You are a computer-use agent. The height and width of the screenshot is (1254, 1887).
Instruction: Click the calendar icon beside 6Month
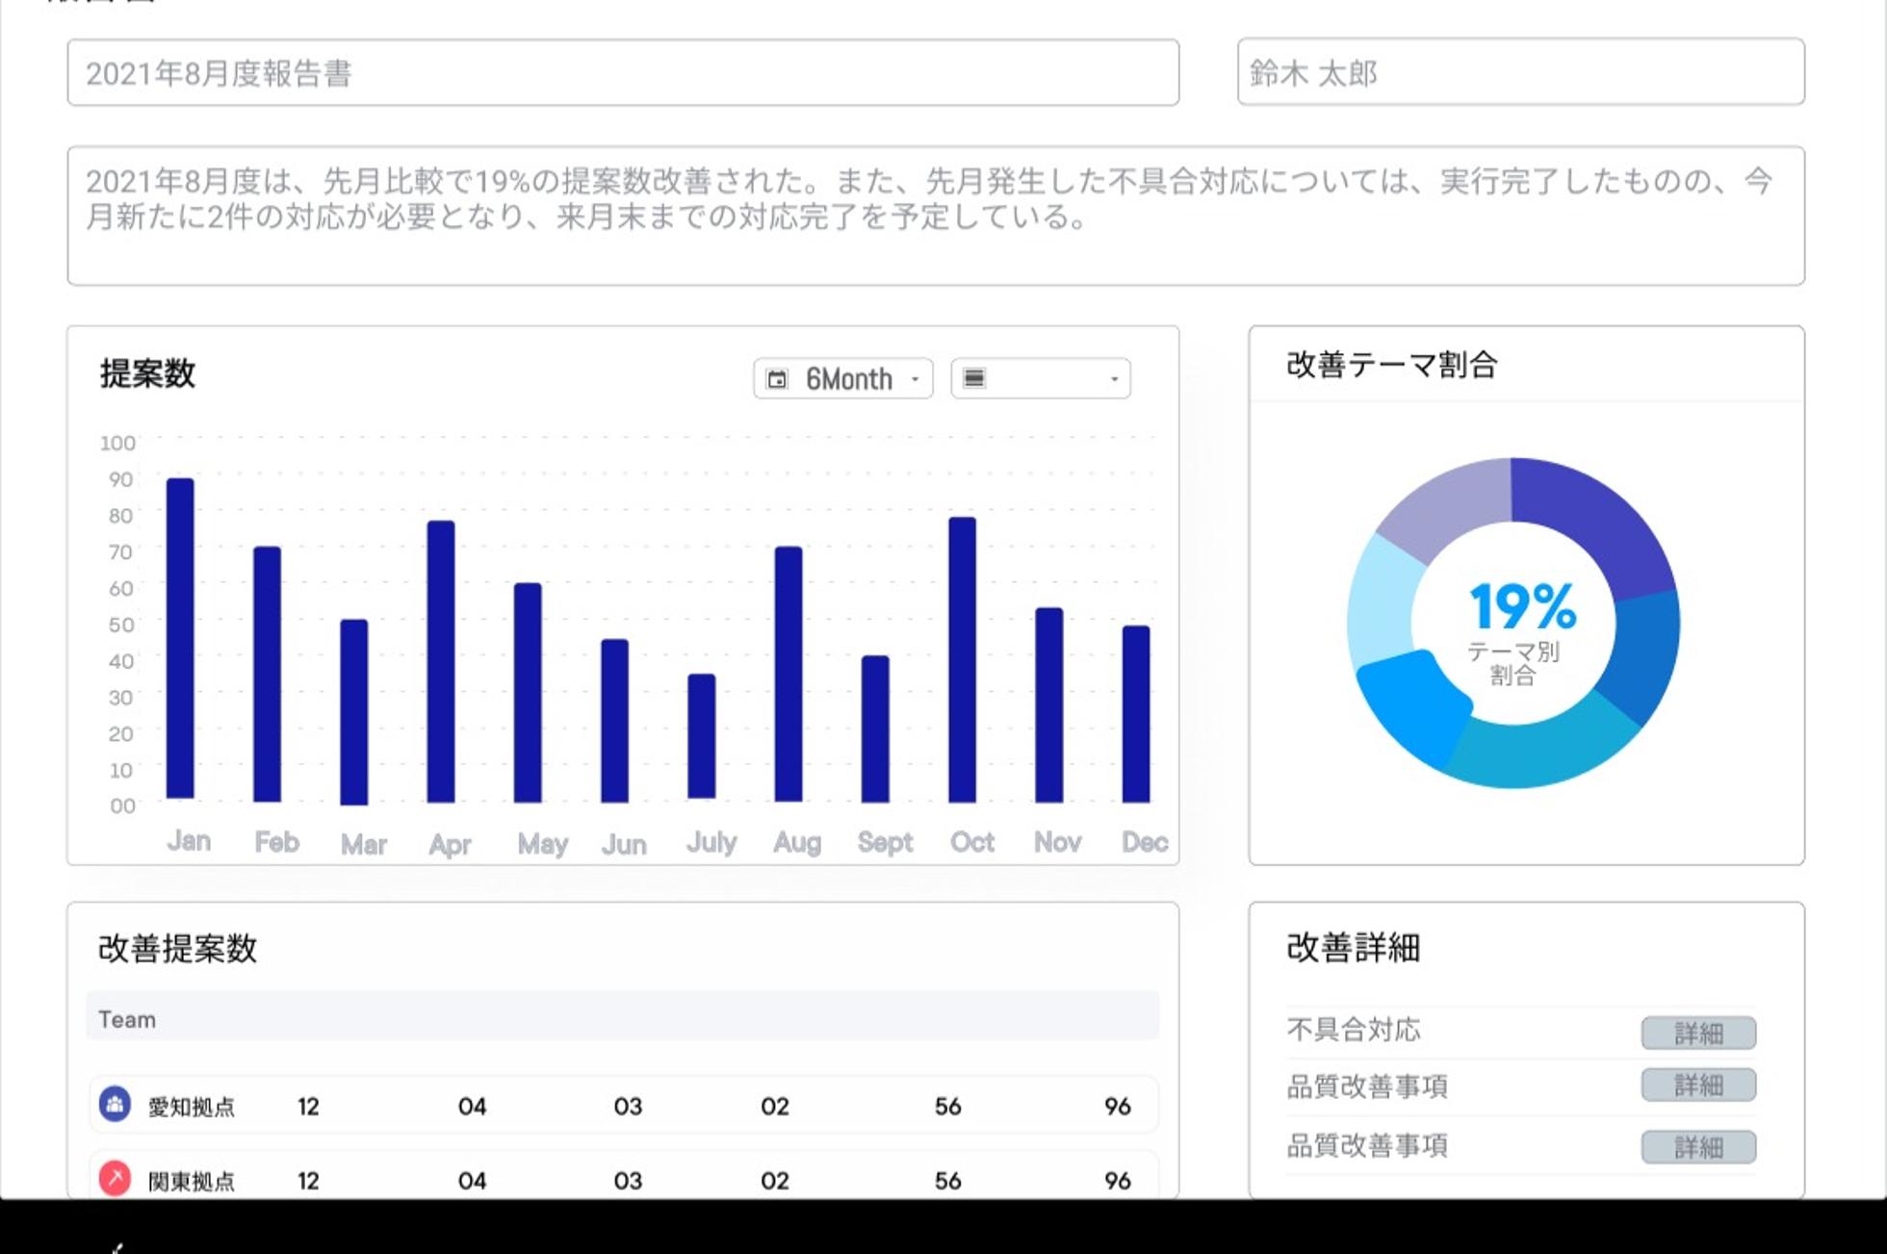tap(777, 379)
